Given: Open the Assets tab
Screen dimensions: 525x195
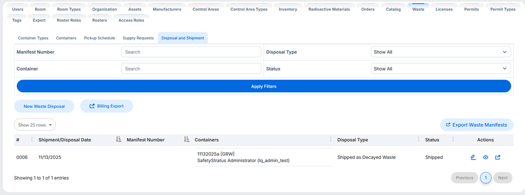Looking at the screenshot, I should [x=135, y=9].
